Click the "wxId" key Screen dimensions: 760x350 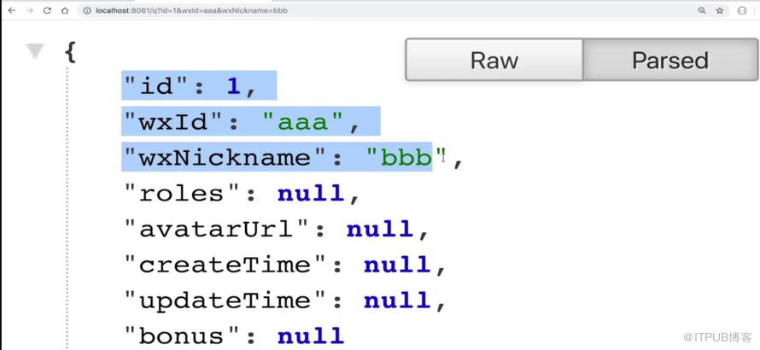[172, 123]
